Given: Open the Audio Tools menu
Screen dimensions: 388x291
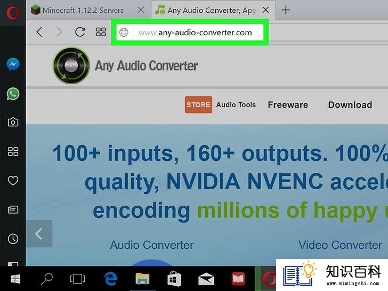Looking at the screenshot, I should pyautogui.click(x=236, y=105).
